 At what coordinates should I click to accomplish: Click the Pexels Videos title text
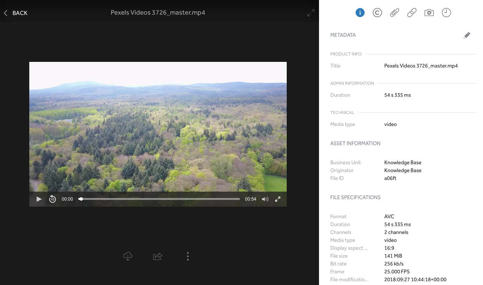(x=158, y=12)
